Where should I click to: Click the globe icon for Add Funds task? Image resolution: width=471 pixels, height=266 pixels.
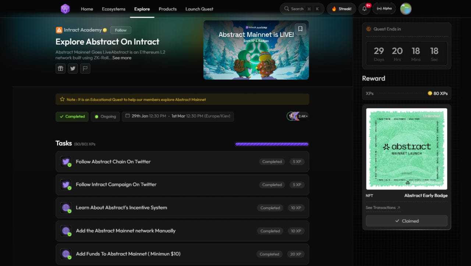(66, 254)
